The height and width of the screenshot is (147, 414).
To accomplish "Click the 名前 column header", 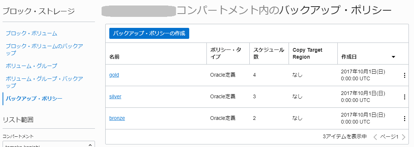I will tap(114, 57).
